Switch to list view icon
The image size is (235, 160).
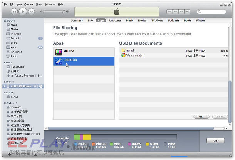(x=170, y=12)
